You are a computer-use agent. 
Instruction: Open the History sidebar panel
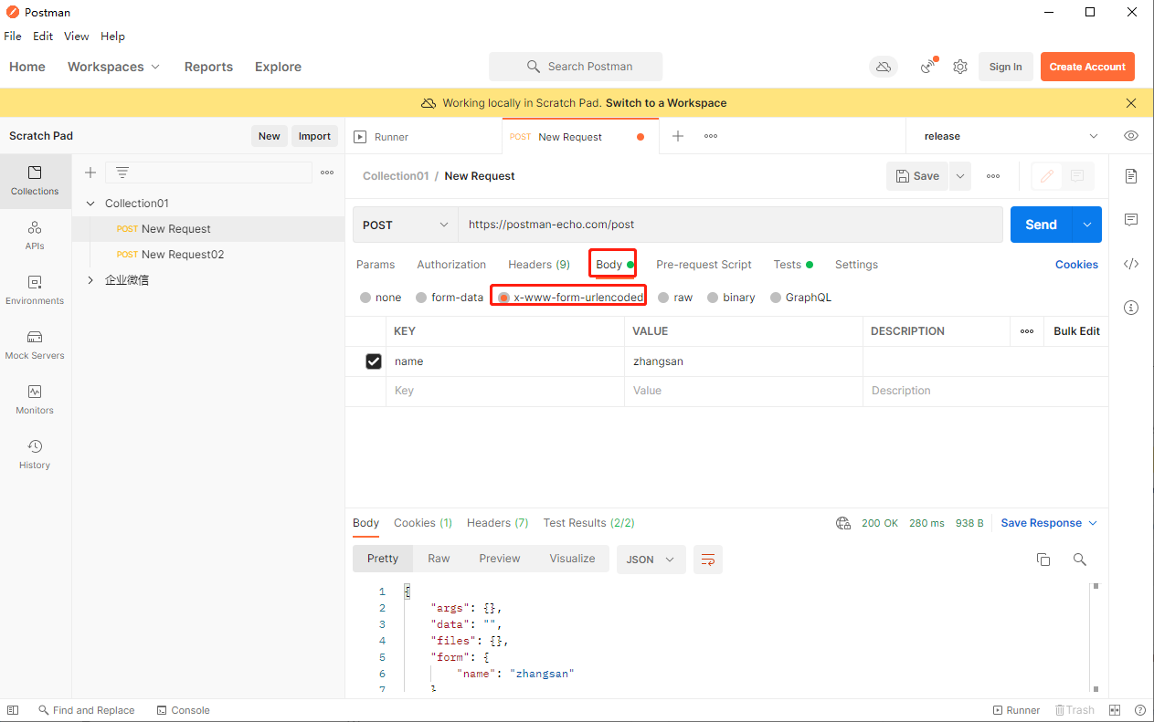(x=35, y=455)
